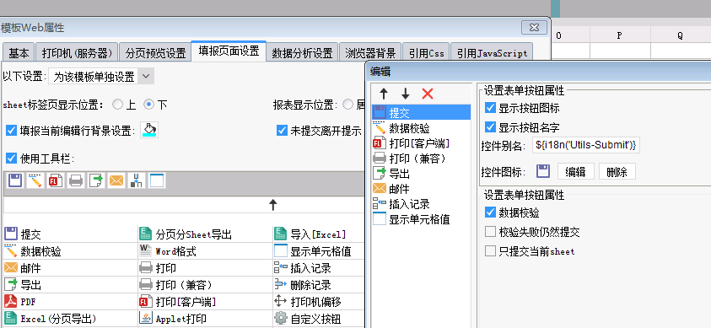Select 打印[客户端] in the 编辑 dialog list
711x328 pixels.
421,143
